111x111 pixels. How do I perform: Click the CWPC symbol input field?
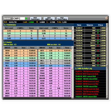pyautogui.click(x=19, y=18)
